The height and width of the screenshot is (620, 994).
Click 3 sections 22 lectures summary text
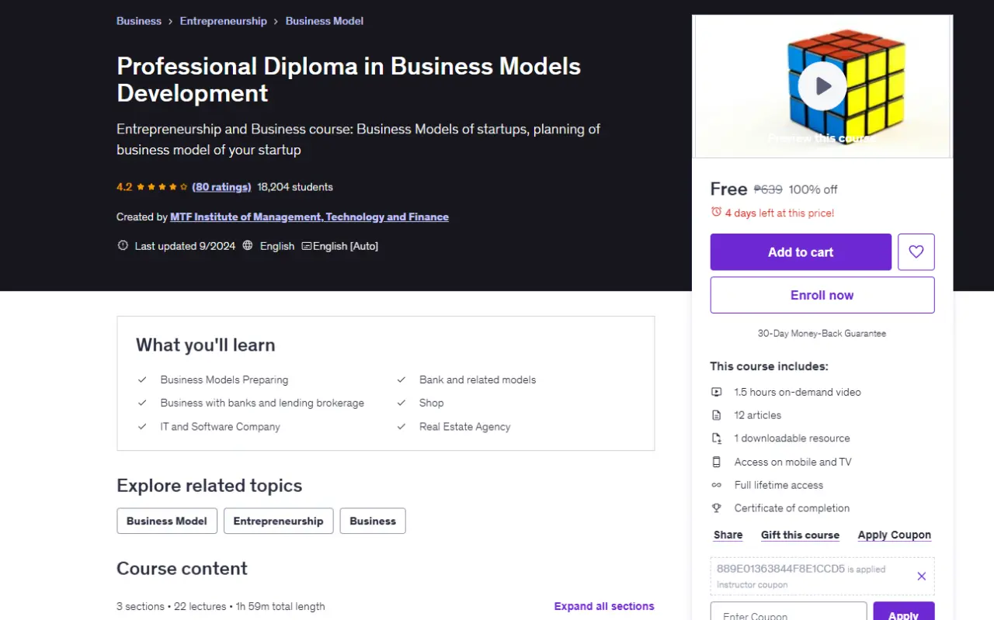point(221,607)
